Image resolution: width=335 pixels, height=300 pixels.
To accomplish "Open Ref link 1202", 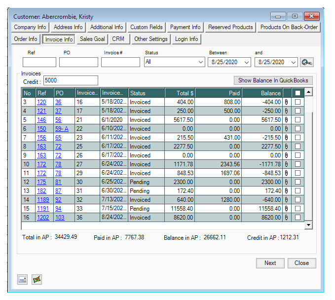I will (43, 218).
